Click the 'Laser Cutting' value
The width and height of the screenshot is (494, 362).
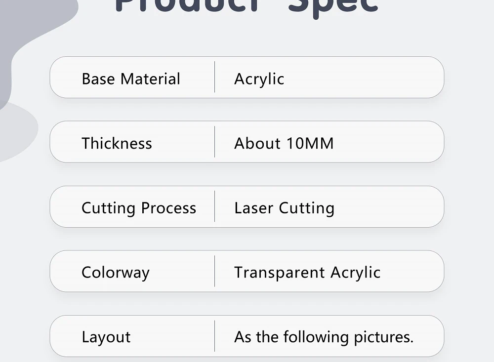[x=284, y=208]
